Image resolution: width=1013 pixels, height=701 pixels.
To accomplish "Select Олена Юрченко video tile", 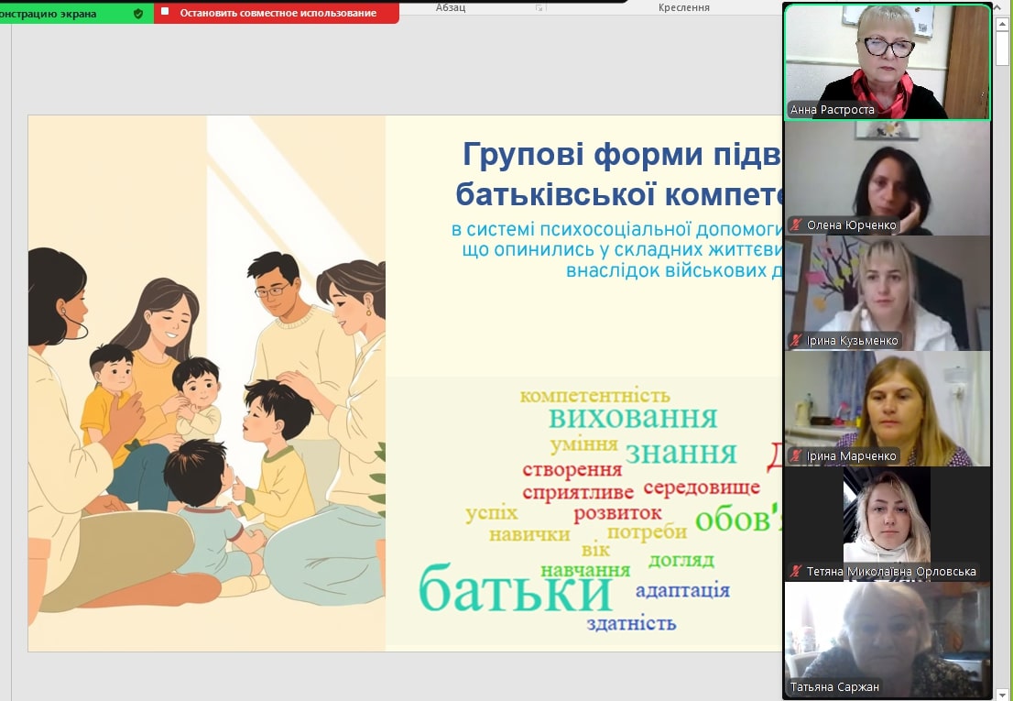I will point(887,178).
